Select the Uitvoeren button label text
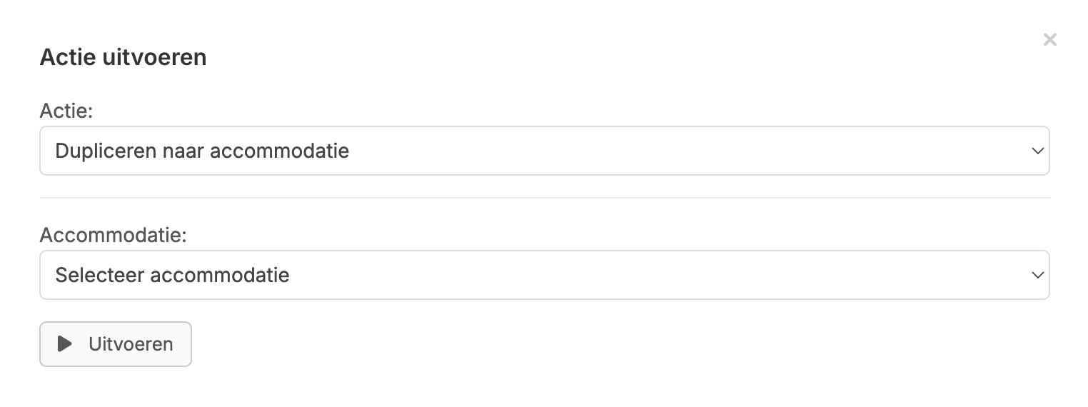The height and width of the screenshot is (407, 1088). (x=131, y=344)
